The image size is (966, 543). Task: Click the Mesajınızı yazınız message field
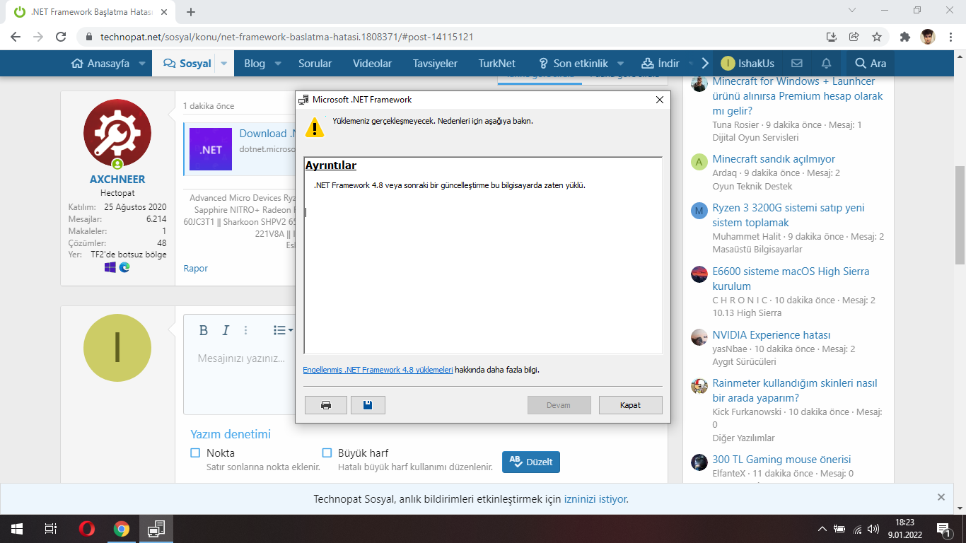click(241, 359)
